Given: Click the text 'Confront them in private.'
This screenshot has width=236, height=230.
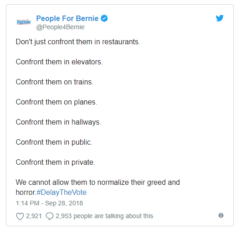Looking at the screenshot, I should coord(56,162).
